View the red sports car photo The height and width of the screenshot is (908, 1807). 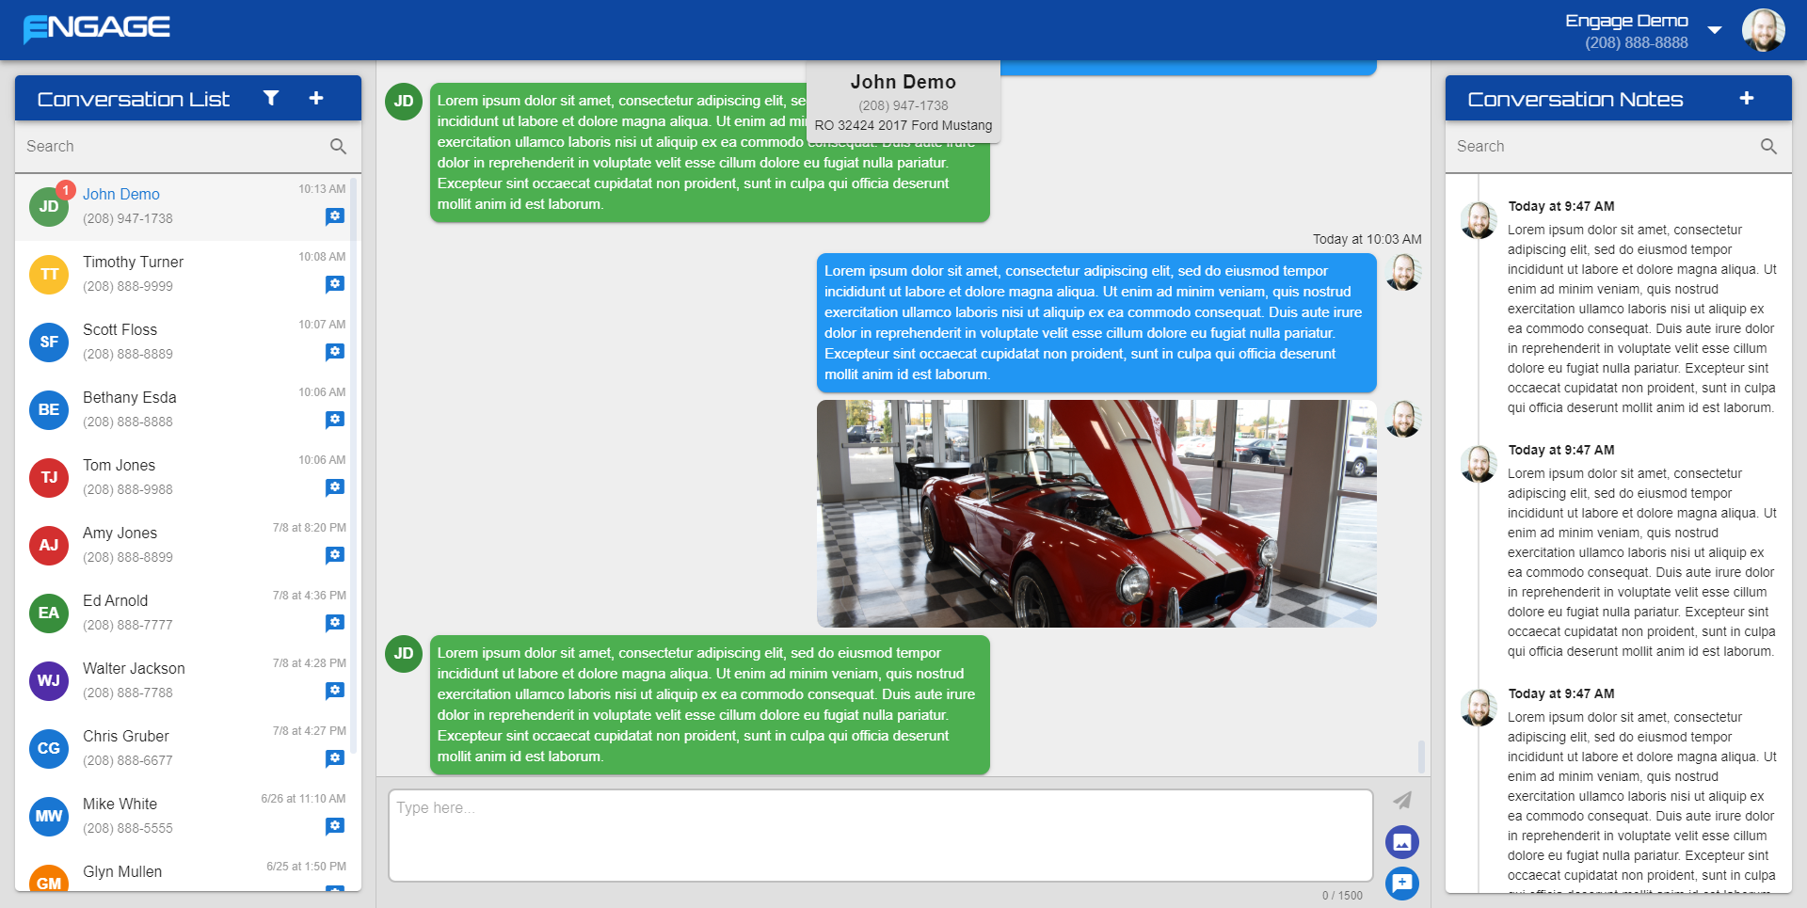tap(1096, 513)
